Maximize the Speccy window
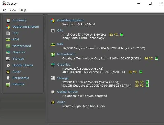The width and height of the screenshot is (164, 125). click(x=150, y=3)
